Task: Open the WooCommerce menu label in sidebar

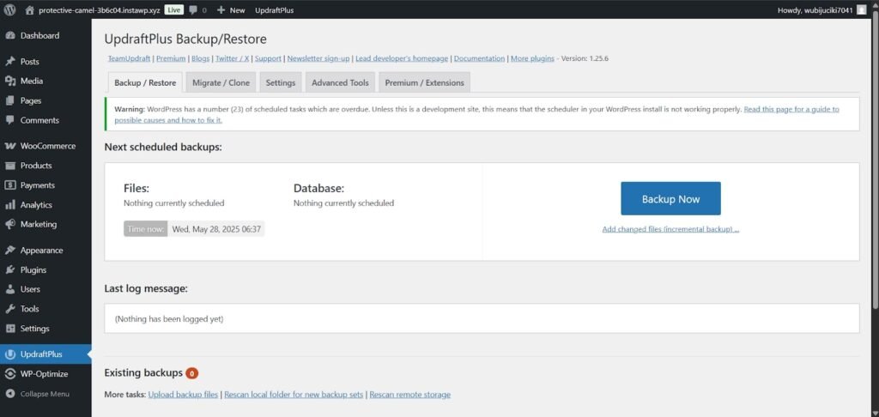Action: point(48,146)
